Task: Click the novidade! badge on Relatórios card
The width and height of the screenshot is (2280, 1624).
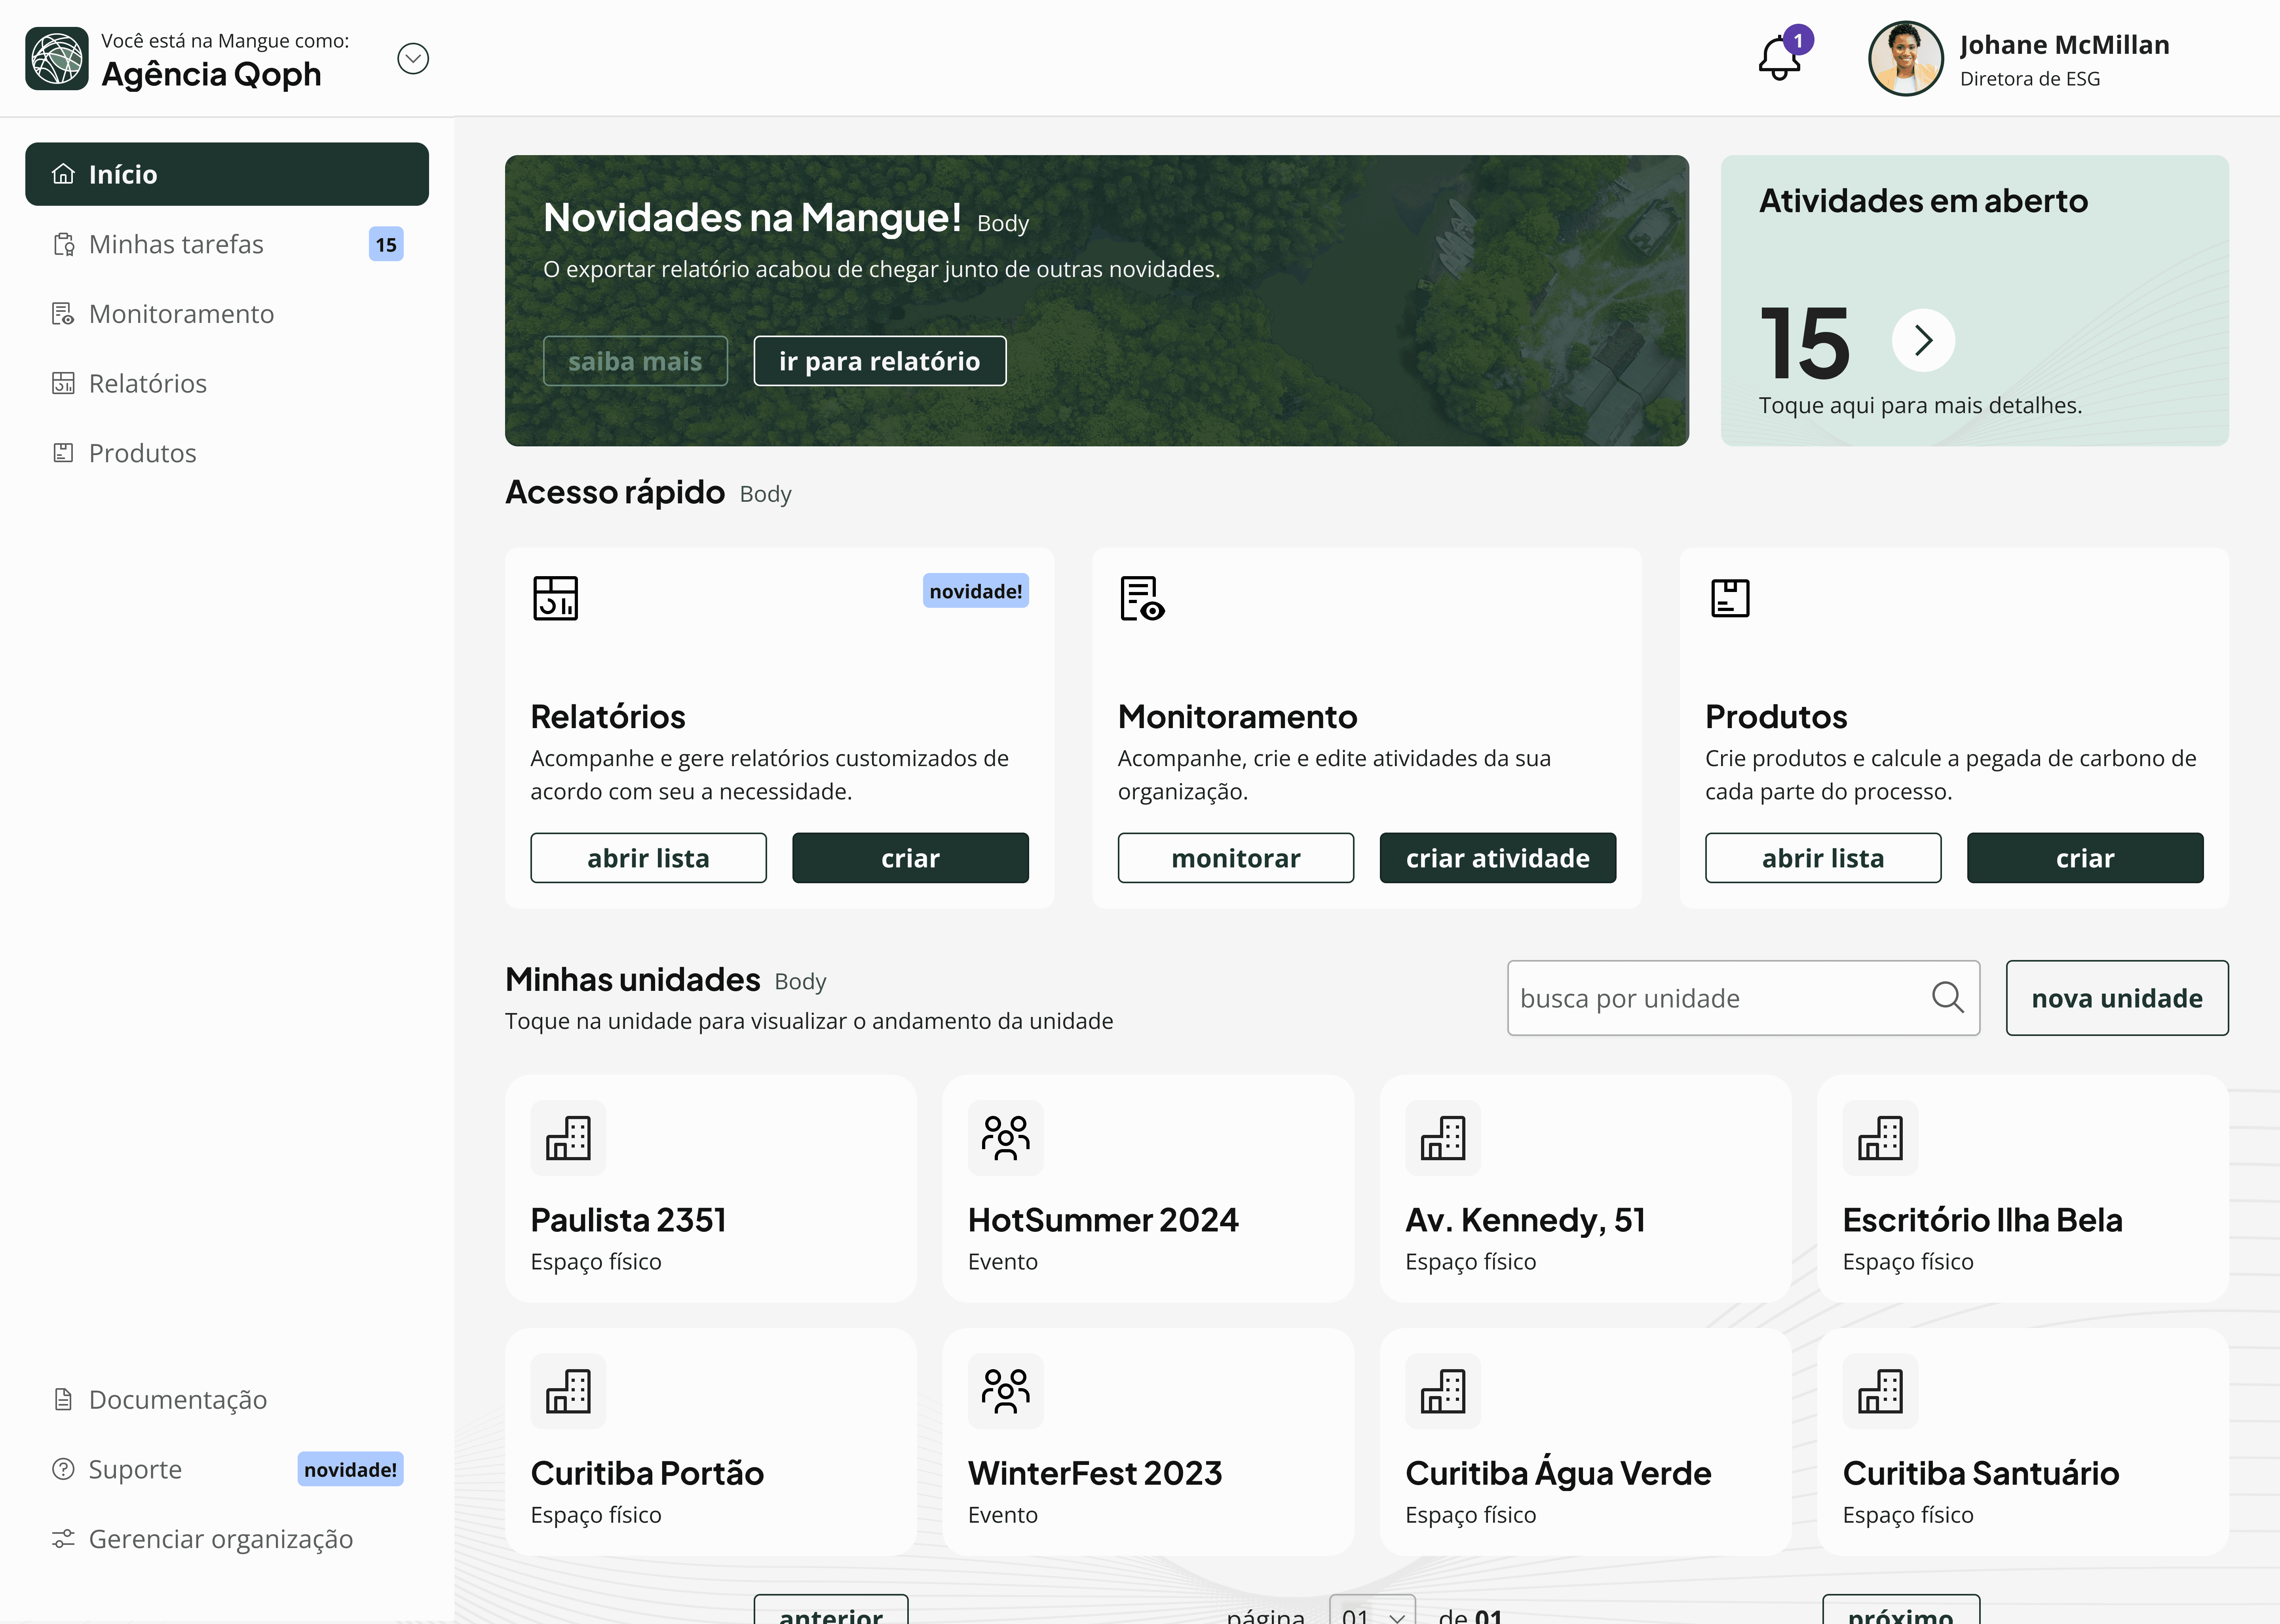Action: 976,591
